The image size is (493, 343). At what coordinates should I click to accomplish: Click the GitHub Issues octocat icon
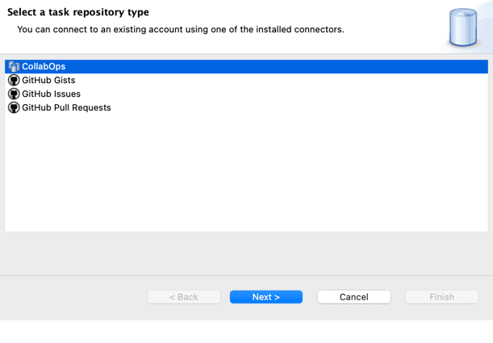pos(14,94)
